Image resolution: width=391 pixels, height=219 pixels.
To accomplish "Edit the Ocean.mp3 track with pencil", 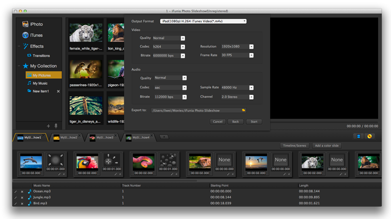I will point(15,192).
